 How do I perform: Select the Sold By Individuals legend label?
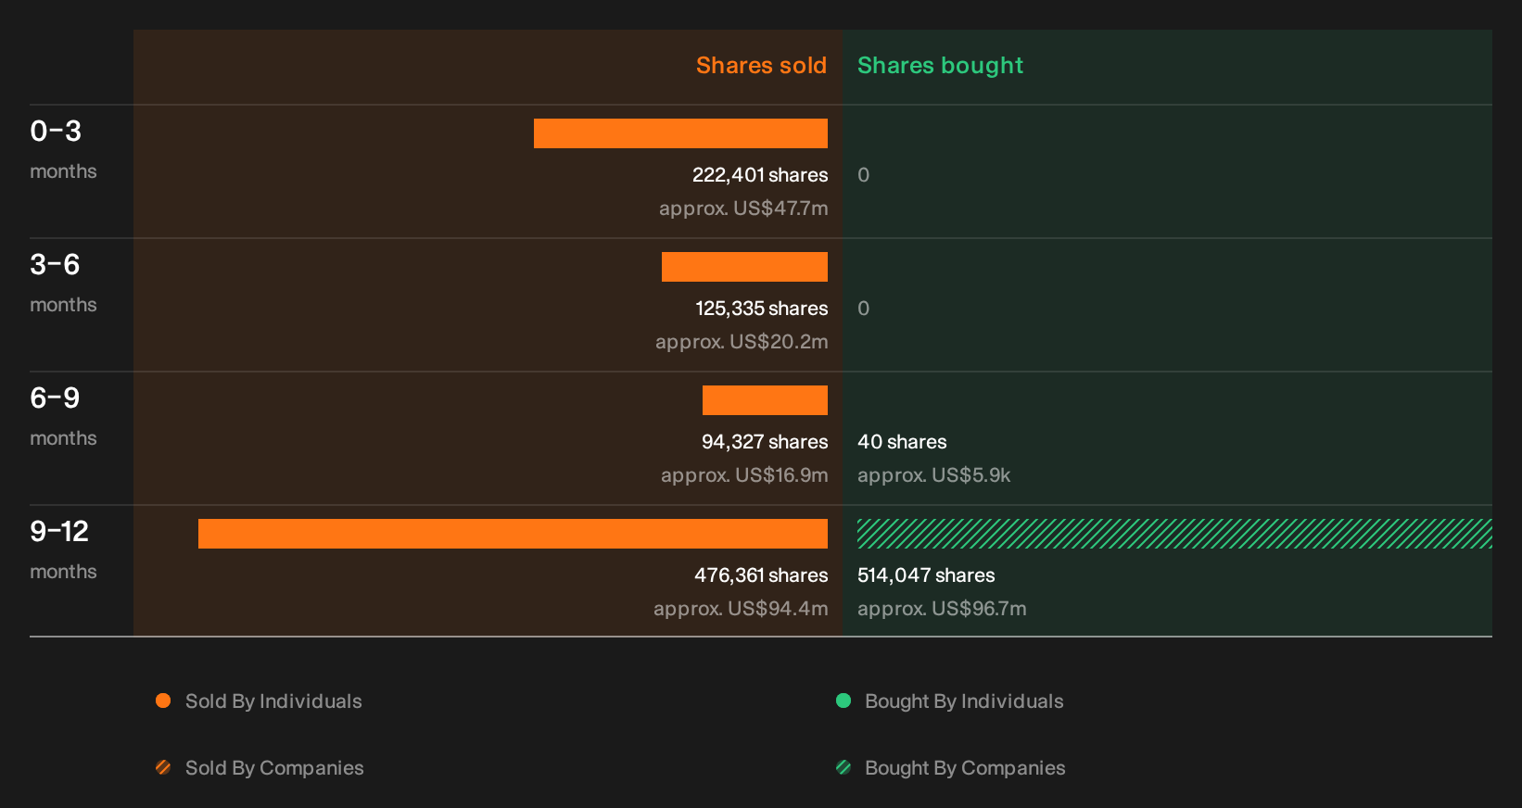(273, 701)
